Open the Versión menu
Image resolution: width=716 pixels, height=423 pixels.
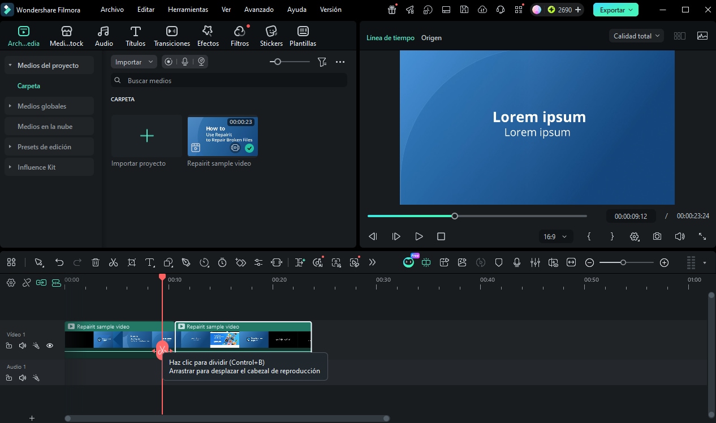331,10
